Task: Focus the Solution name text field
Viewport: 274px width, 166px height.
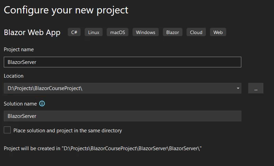Action: [123, 116]
